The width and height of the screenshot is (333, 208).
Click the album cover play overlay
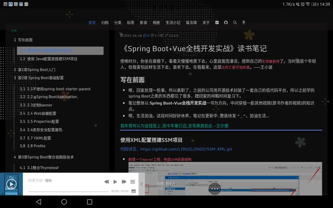point(11,184)
